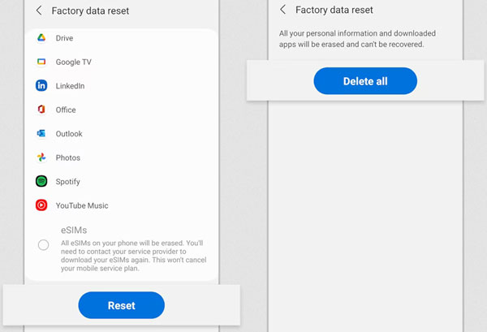The width and height of the screenshot is (487, 332).
Task: Click the YouTube Music icon
Action: 41,205
